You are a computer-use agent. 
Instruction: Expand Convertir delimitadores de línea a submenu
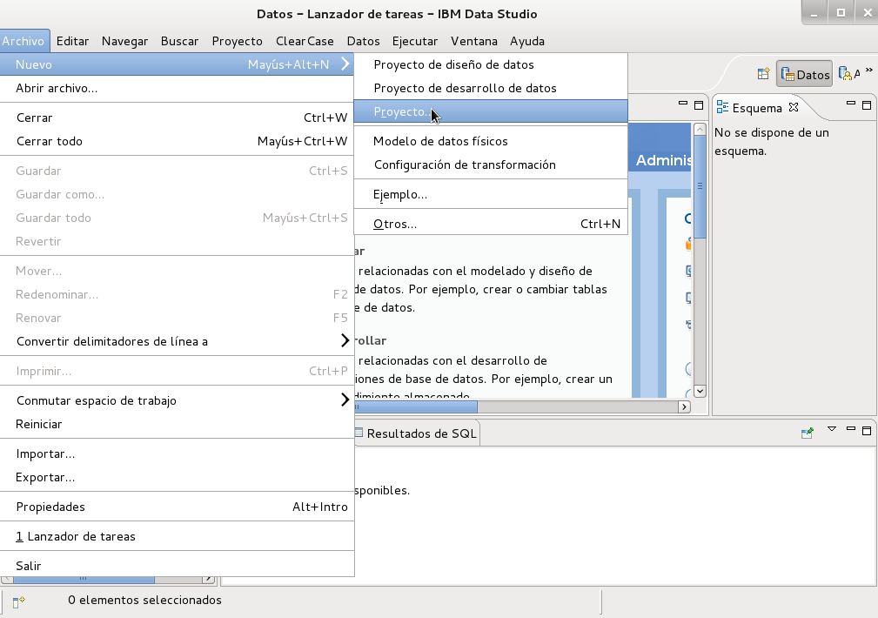tap(177, 341)
